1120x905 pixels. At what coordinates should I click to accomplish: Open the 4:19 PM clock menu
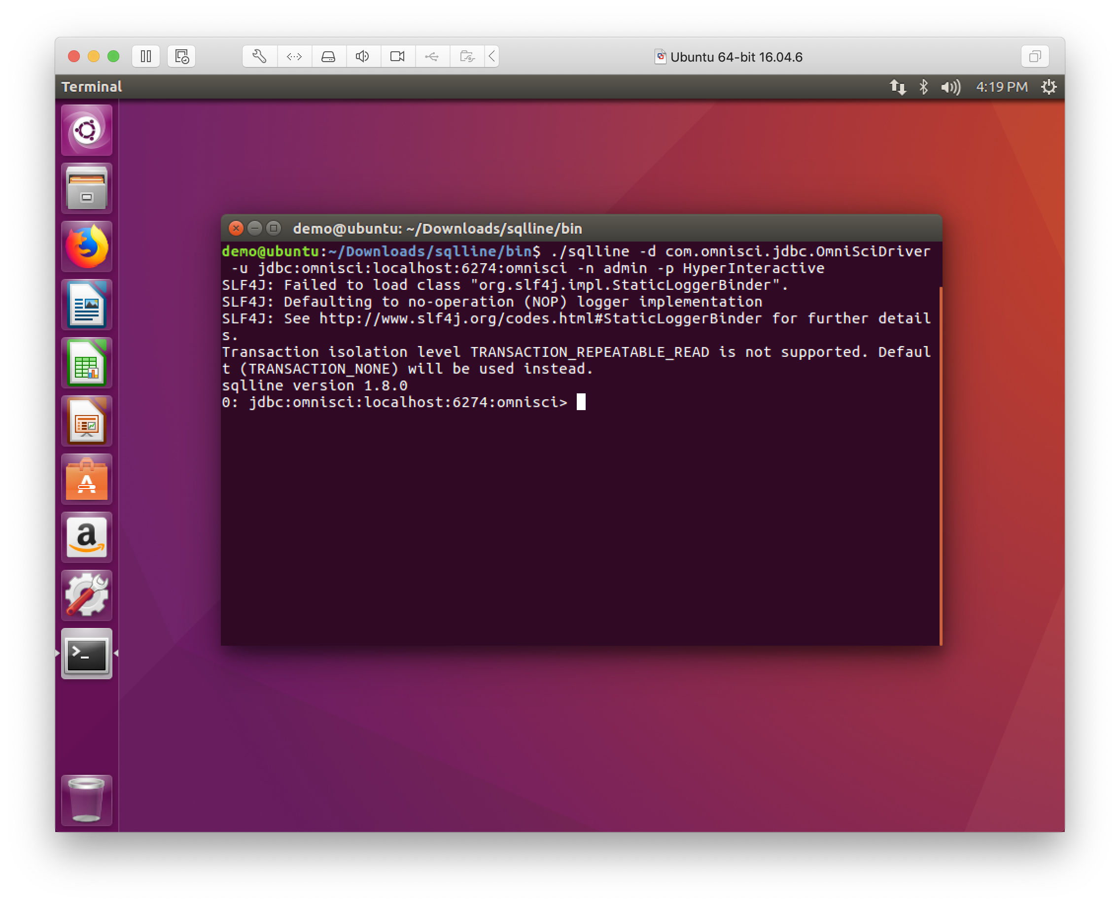tap(1002, 87)
